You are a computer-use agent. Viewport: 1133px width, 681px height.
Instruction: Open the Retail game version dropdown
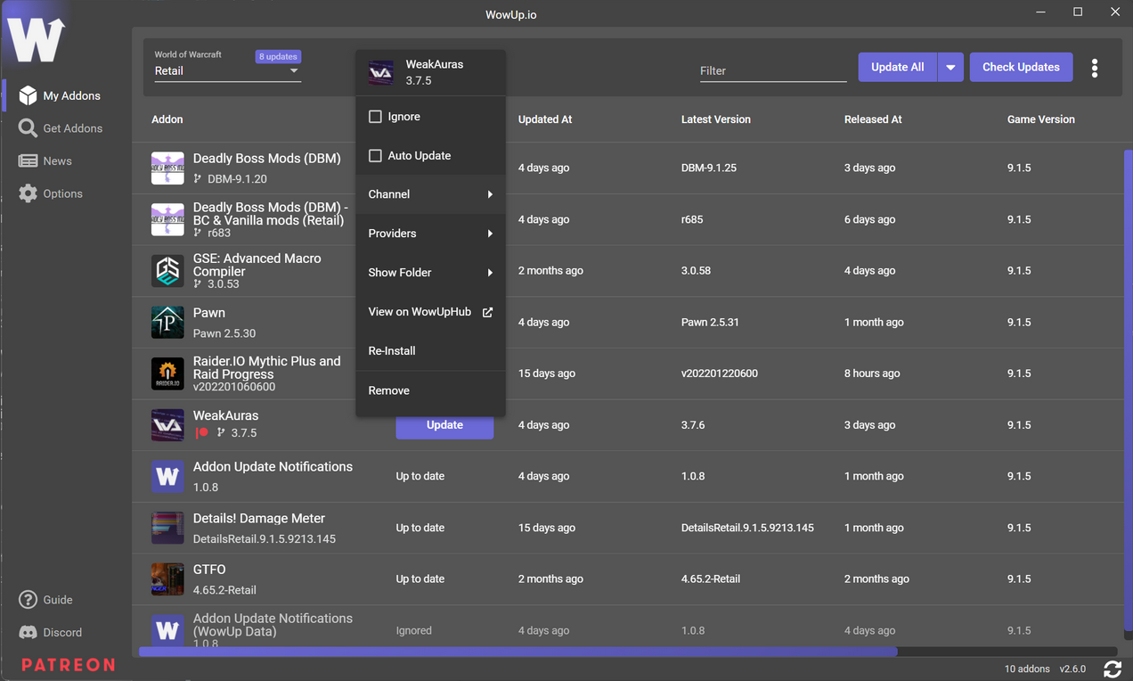point(227,71)
